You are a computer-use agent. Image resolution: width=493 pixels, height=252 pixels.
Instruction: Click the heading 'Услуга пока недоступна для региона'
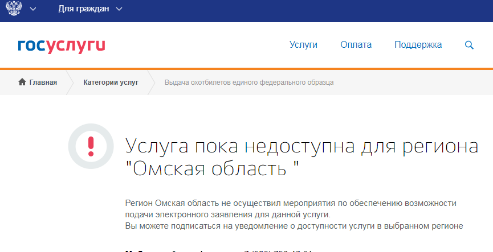click(301, 147)
